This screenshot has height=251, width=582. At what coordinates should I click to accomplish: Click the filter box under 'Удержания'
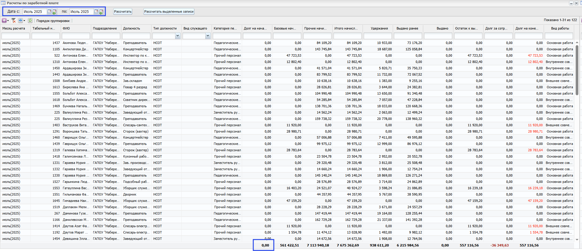378,36
